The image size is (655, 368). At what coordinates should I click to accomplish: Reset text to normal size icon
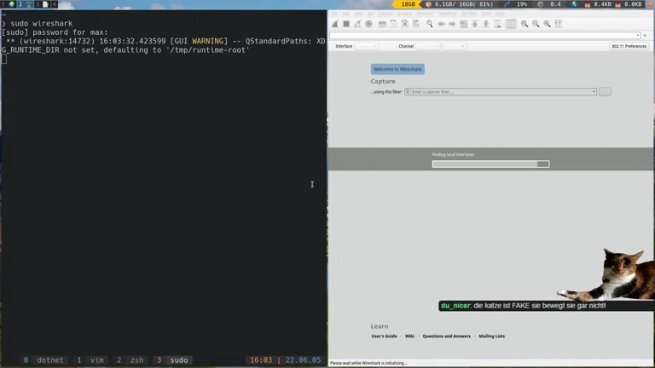click(x=547, y=24)
